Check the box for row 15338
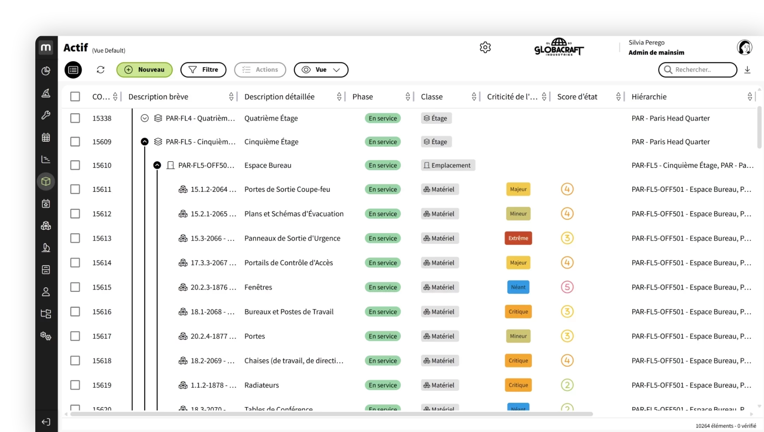This screenshot has width=764, height=432. coord(75,118)
